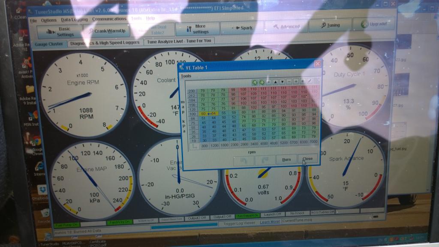
Task: Click the 2300 rpm column header
Action: point(234,145)
